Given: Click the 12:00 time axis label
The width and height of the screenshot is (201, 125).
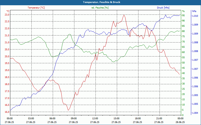Looking at the screenshot, I should (95, 118).
